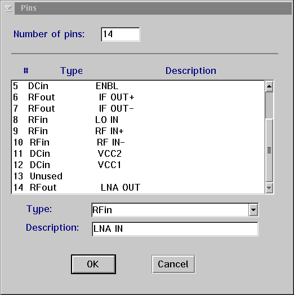The width and height of the screenshot is (294, 295).
Task: Select pin 6 IF OUT+ row
Action: (x=138, y=97)
